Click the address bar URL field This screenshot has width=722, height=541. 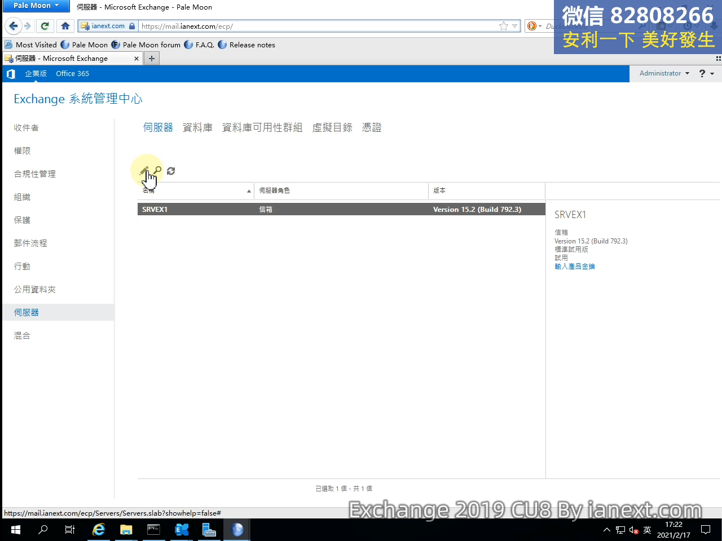[318, 26]
